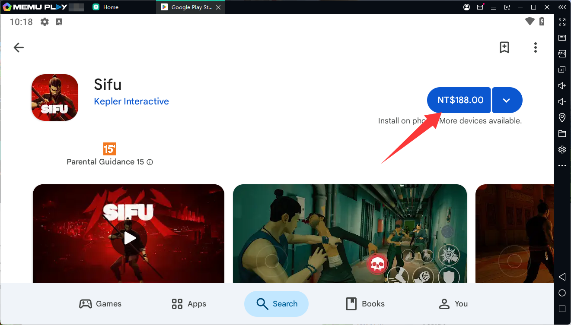Click the account icon in MEmu title bar
571x325 pixels.
coord(466,7)
